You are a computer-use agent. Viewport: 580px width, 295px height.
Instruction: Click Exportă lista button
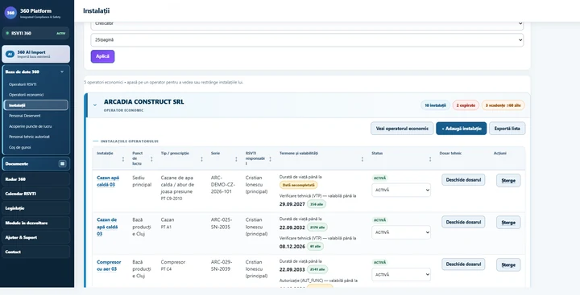pyautogui.click(x=507, y=129)
